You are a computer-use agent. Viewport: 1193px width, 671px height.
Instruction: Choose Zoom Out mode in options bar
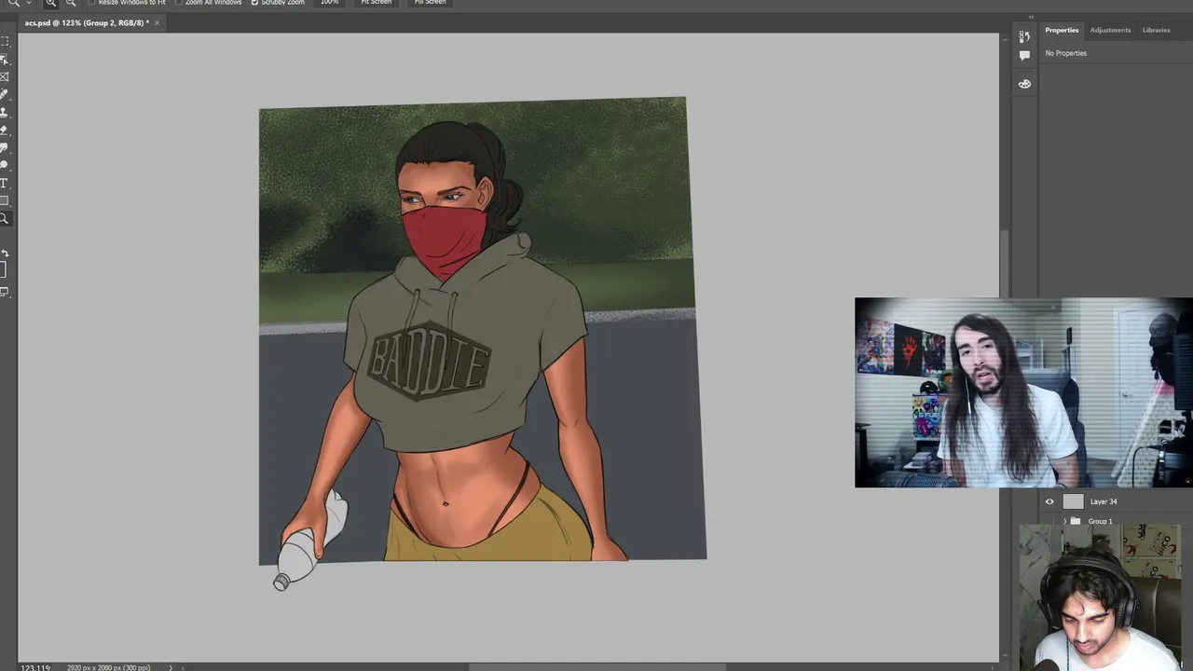point(71,3)
